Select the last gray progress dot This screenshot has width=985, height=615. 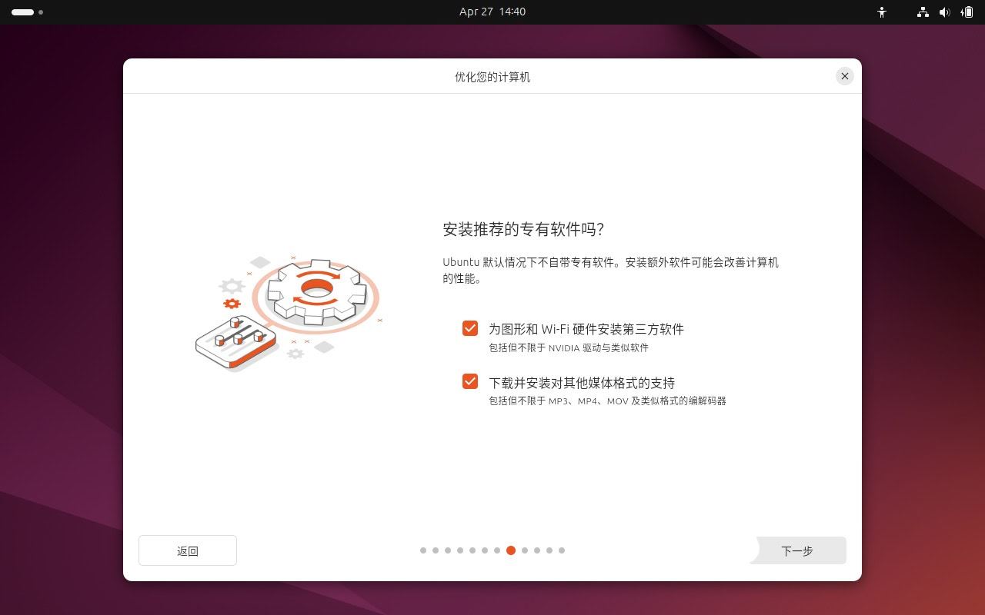(x=562, y=550)
